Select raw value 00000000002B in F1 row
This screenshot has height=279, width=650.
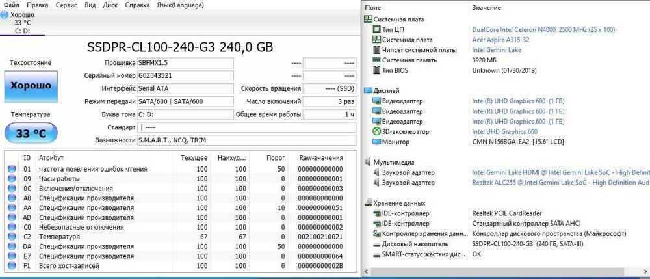[x=320, y=266]
